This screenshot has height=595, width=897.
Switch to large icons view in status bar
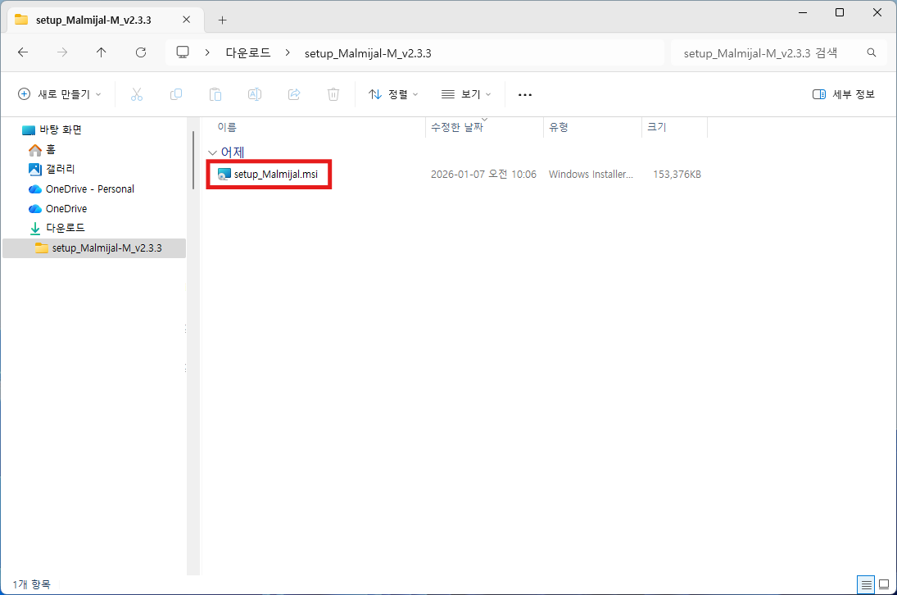(x=884, y=584)
